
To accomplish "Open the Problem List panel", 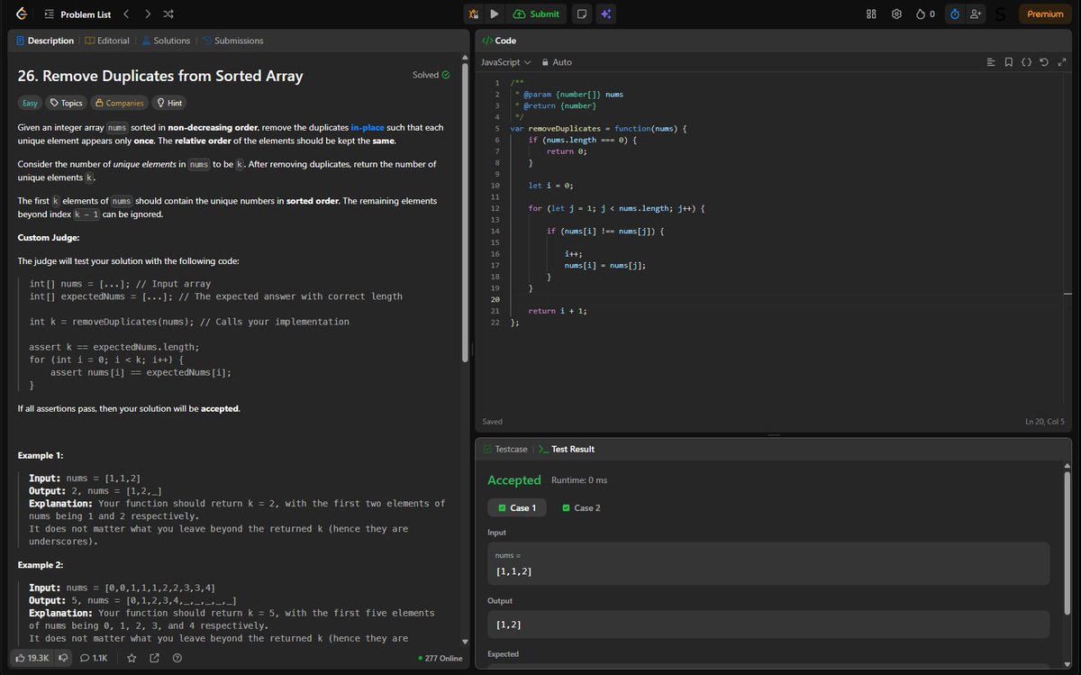I will coord(78,14).
